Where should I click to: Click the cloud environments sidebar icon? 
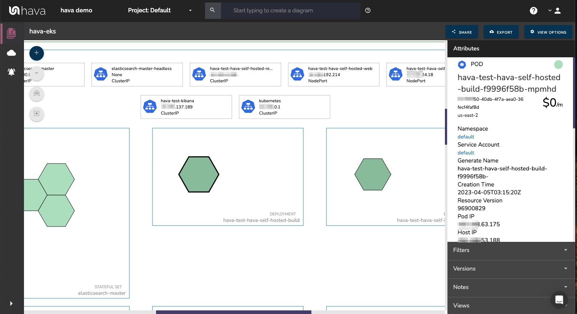[11, 53]
